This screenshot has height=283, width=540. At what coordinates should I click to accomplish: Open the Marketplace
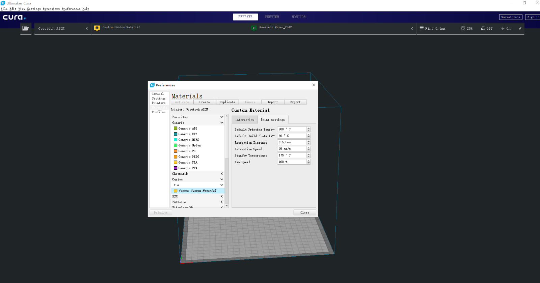[x=511, y=17]
